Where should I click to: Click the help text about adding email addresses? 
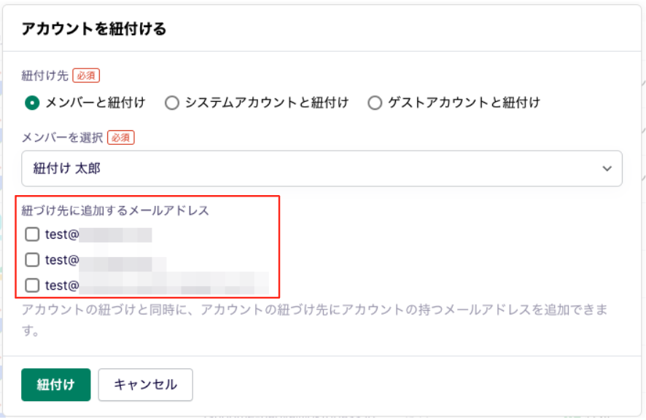315,320
